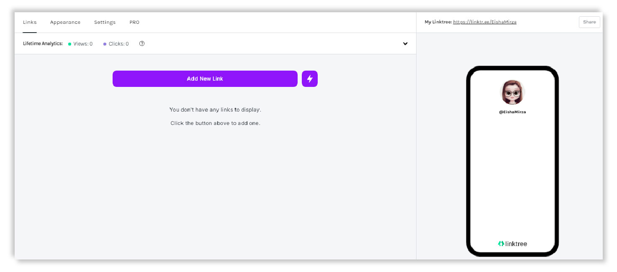Click the @EishaMirza username in the preview

coord(512,112)
